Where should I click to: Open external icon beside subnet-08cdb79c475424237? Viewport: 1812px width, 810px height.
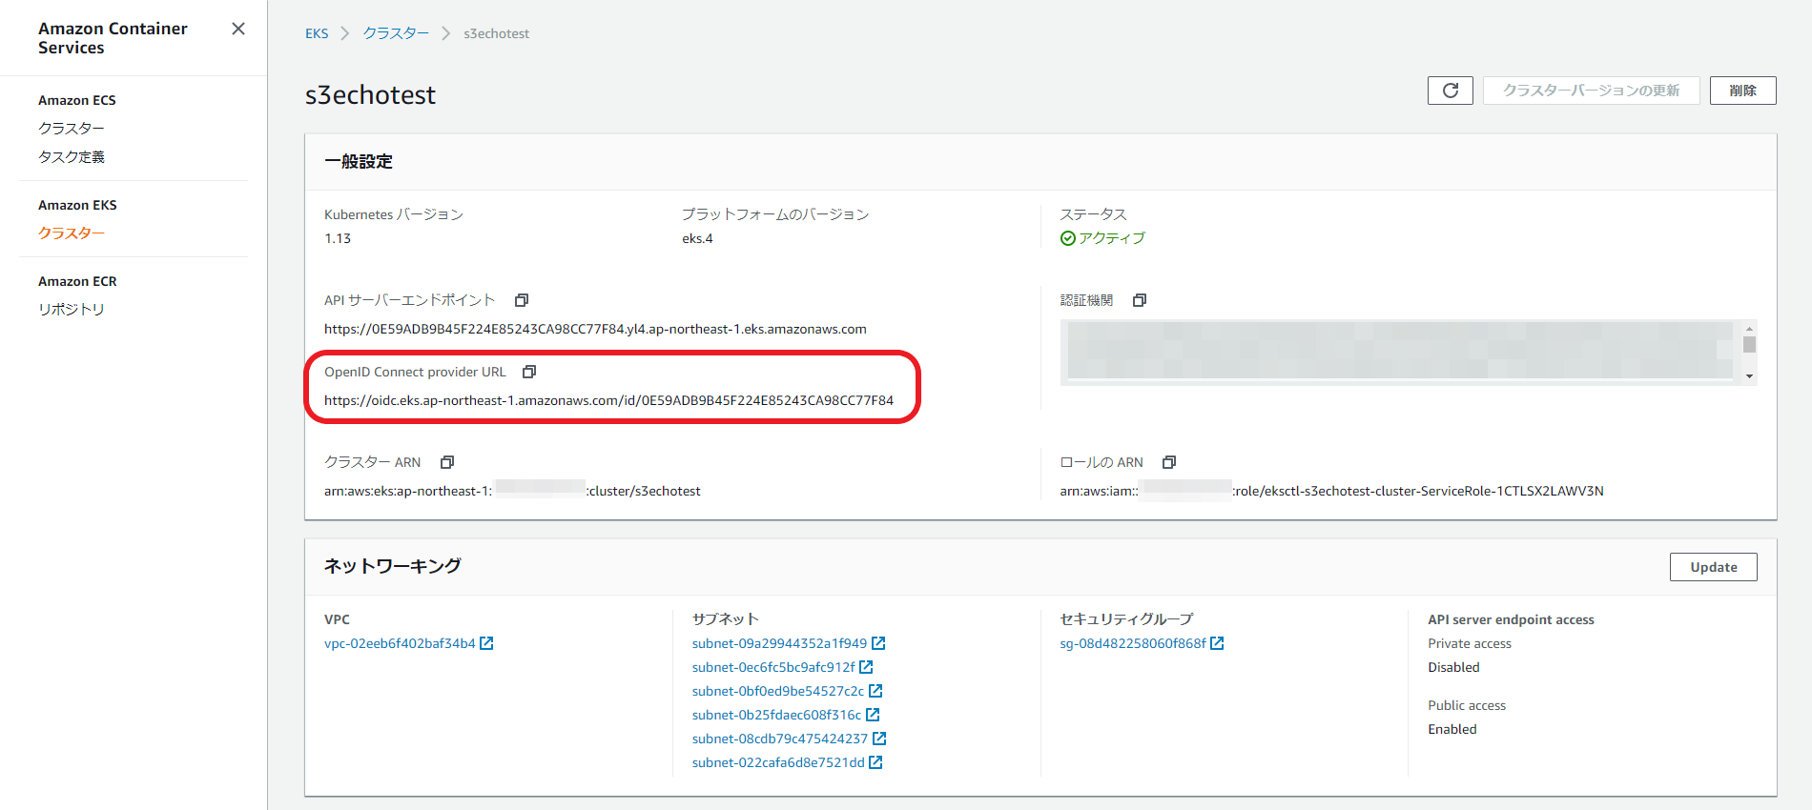[x=879, y=739]
